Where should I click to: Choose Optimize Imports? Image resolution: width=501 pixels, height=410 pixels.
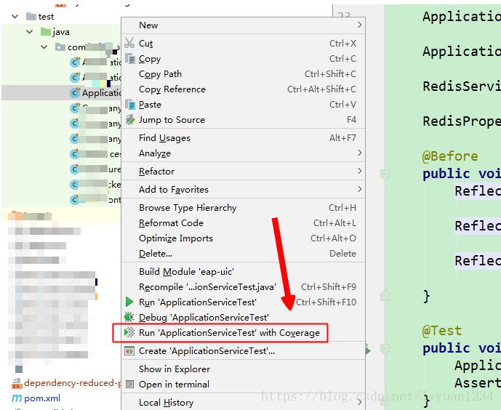click(243, 238)
